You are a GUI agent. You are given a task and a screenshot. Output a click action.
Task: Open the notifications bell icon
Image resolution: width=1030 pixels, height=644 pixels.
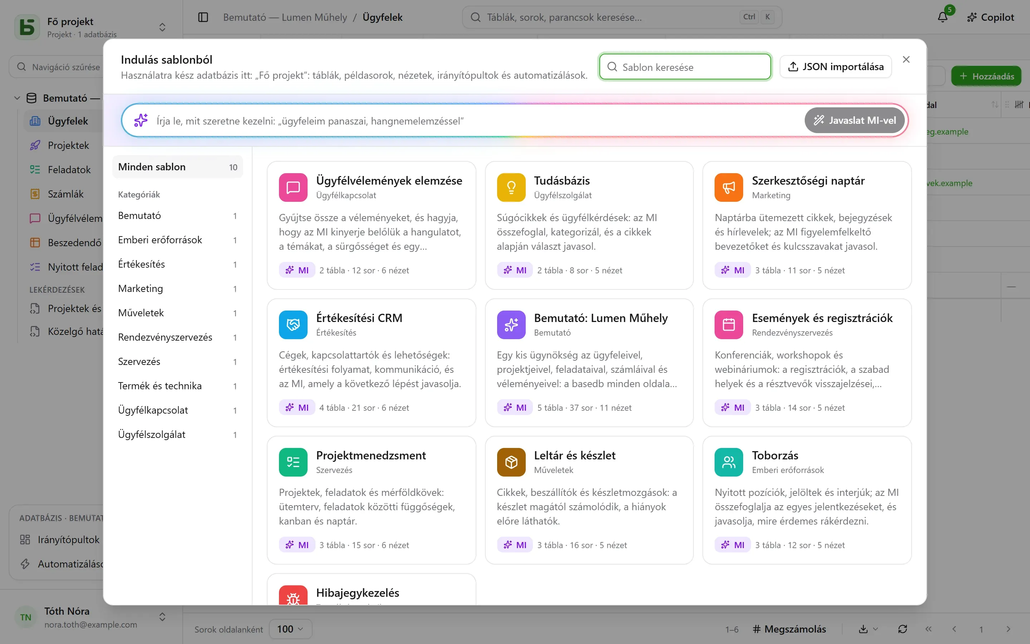(x=943, y=17)
